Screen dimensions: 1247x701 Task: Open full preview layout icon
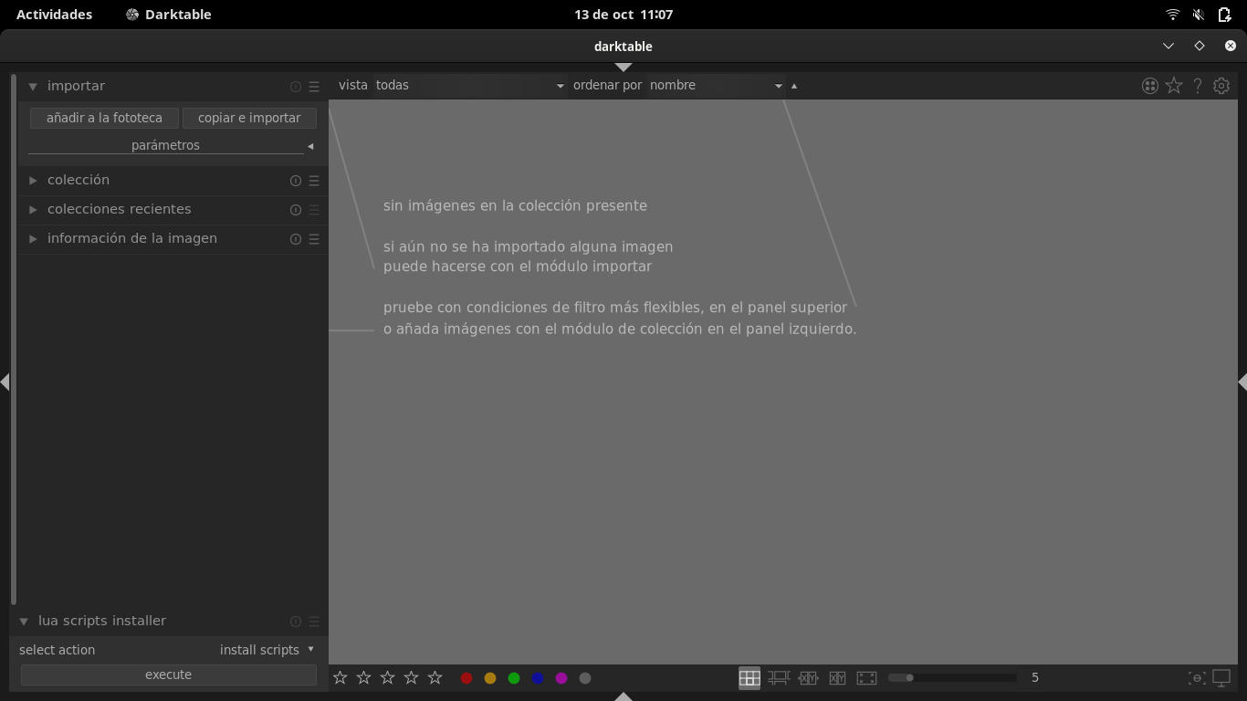(x=867, y=677)
